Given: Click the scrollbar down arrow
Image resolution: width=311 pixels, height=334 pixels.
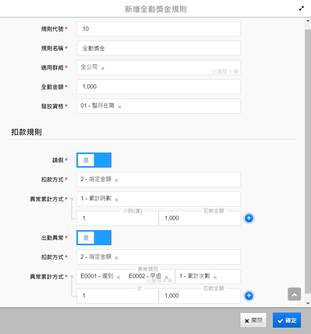Looking at the screenshot, I should pyautogui.click(x=308, y=303).
